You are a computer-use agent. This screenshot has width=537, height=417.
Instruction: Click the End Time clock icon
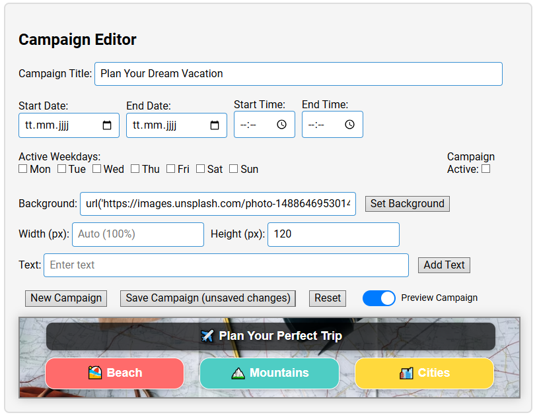point(350,125)
